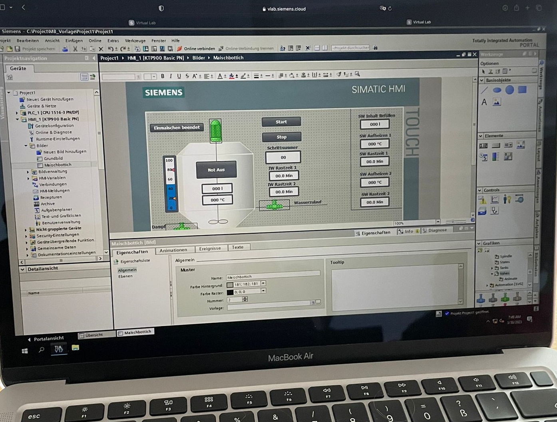Click the Stop button on HMI screen

pyautogui.click(x=282, y=137)
